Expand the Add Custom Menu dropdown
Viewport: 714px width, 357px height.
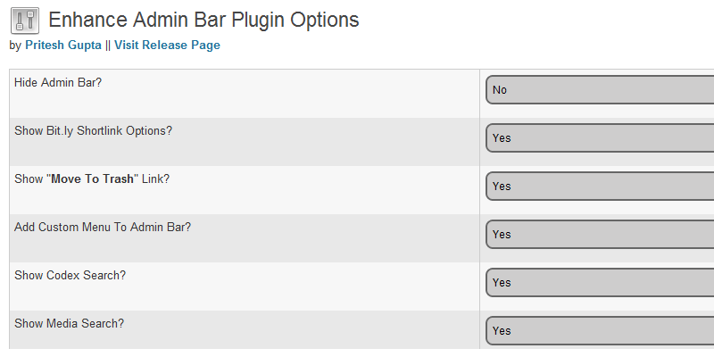(600, 235)
